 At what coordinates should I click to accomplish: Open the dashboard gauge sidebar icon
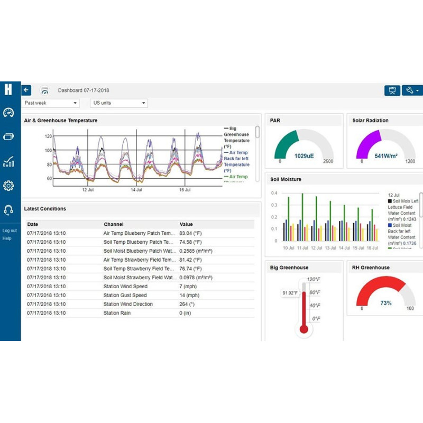[x=8, y=113]
